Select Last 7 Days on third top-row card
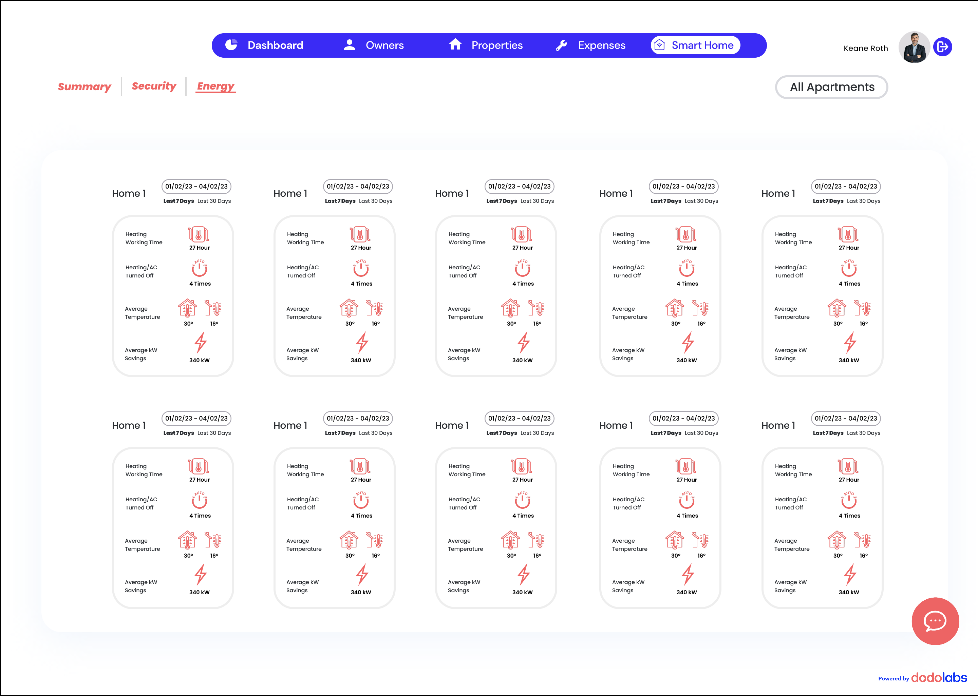Screen dimensions: 978x696 click(x=502, y=201)
